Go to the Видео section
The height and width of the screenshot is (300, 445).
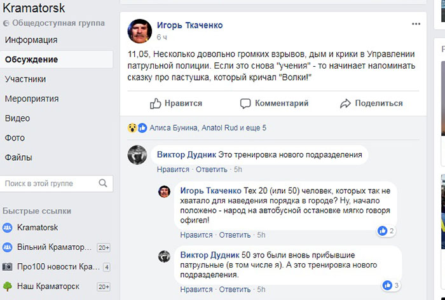point(17,118)
